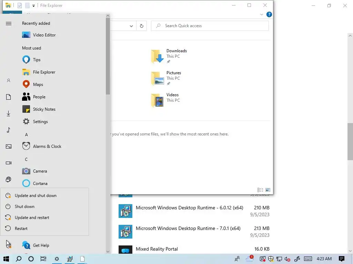Click the Search Quick access field
Viewport: 353px width, 264px height.
pos(210,26)
